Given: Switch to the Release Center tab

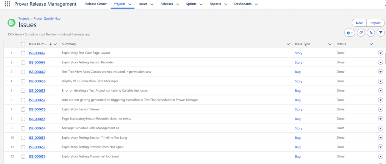Looking at the screenshot, I should (96, 4).
